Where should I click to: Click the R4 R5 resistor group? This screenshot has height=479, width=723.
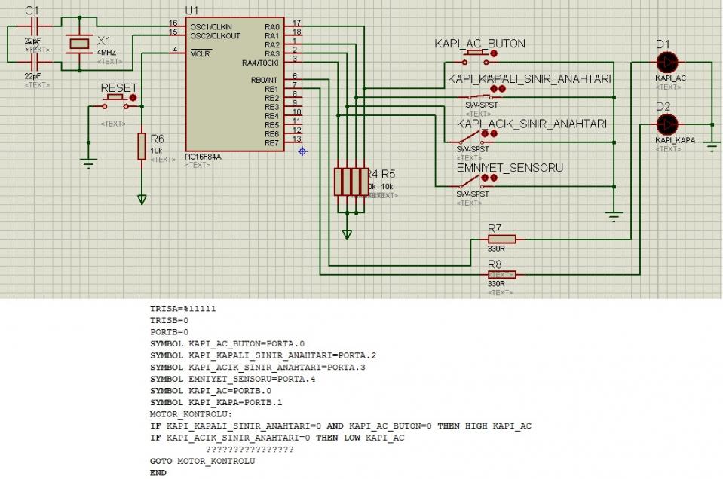point(351,182)
